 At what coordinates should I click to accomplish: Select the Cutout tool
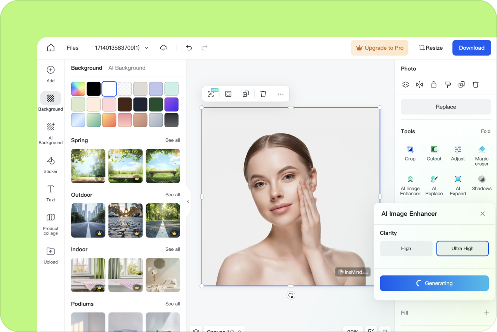[434, 153]
